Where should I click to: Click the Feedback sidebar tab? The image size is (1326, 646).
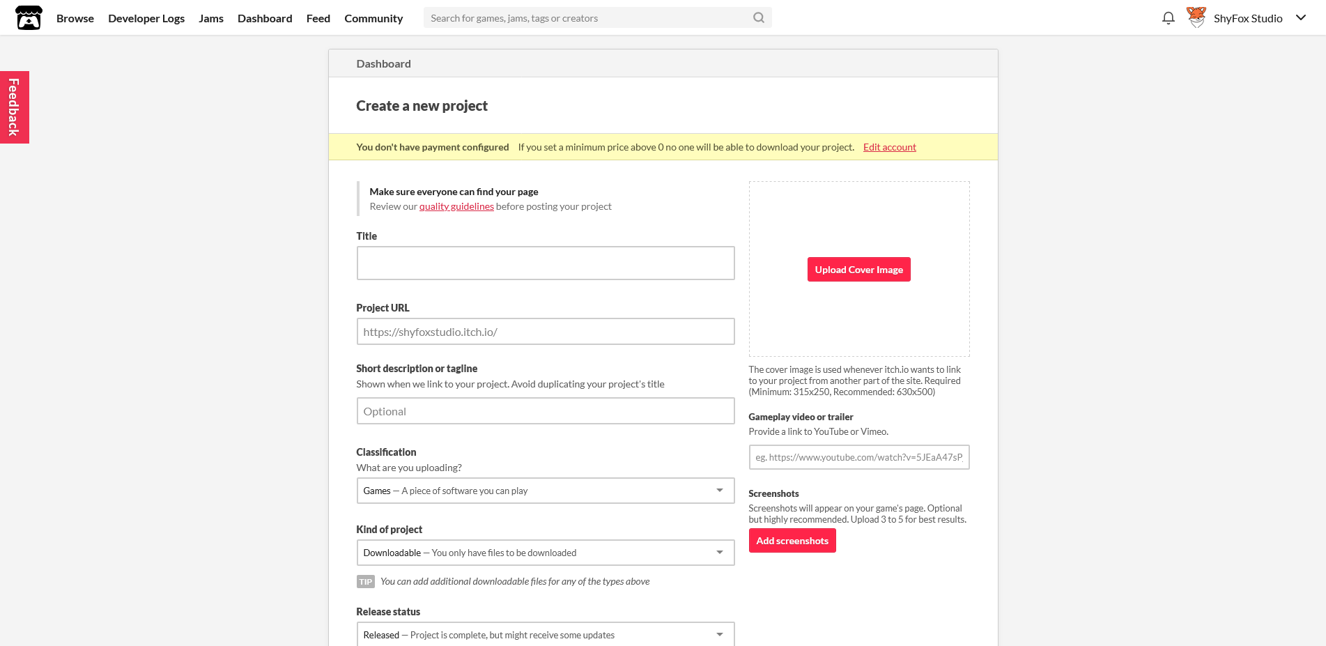coord(14,107)
